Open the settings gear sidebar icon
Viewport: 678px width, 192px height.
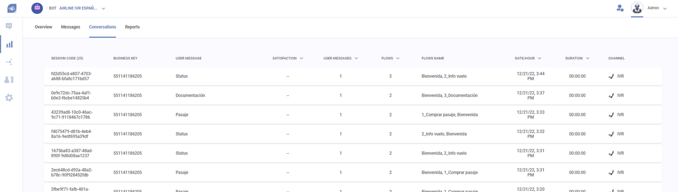(9, 98)
